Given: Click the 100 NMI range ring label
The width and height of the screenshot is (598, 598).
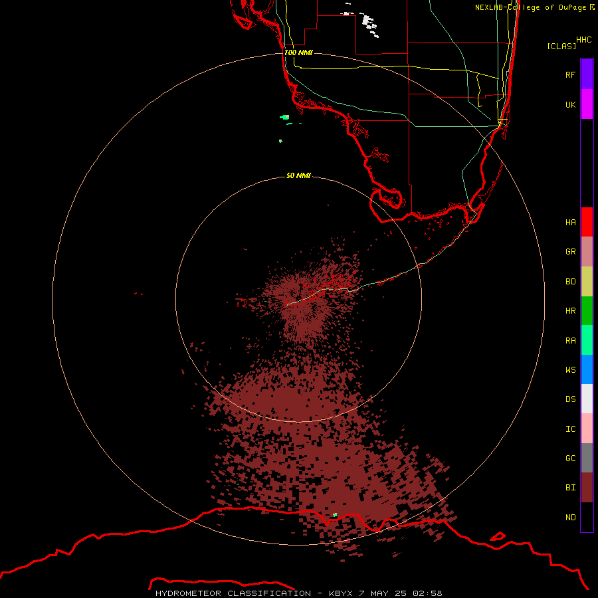Looking at the screenshot, I should pos(298,52).
